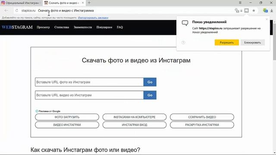Click РАСКРУТКА ИНСТАГРАМ ad button
The height and width of the screenshot is (155, 276).
[x=202, y=125]
